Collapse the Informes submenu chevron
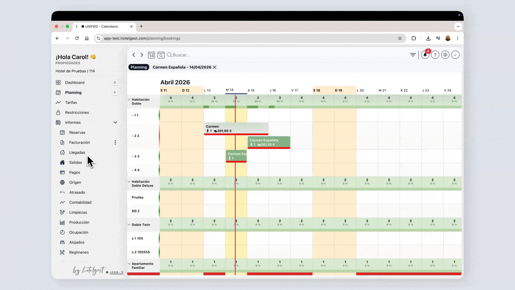The width and height of the screenshot is (515, 290). [115, 122]
